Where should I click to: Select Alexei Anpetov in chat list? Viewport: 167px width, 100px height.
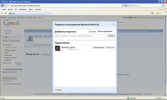pyautogui.click(x=10, y=50)
